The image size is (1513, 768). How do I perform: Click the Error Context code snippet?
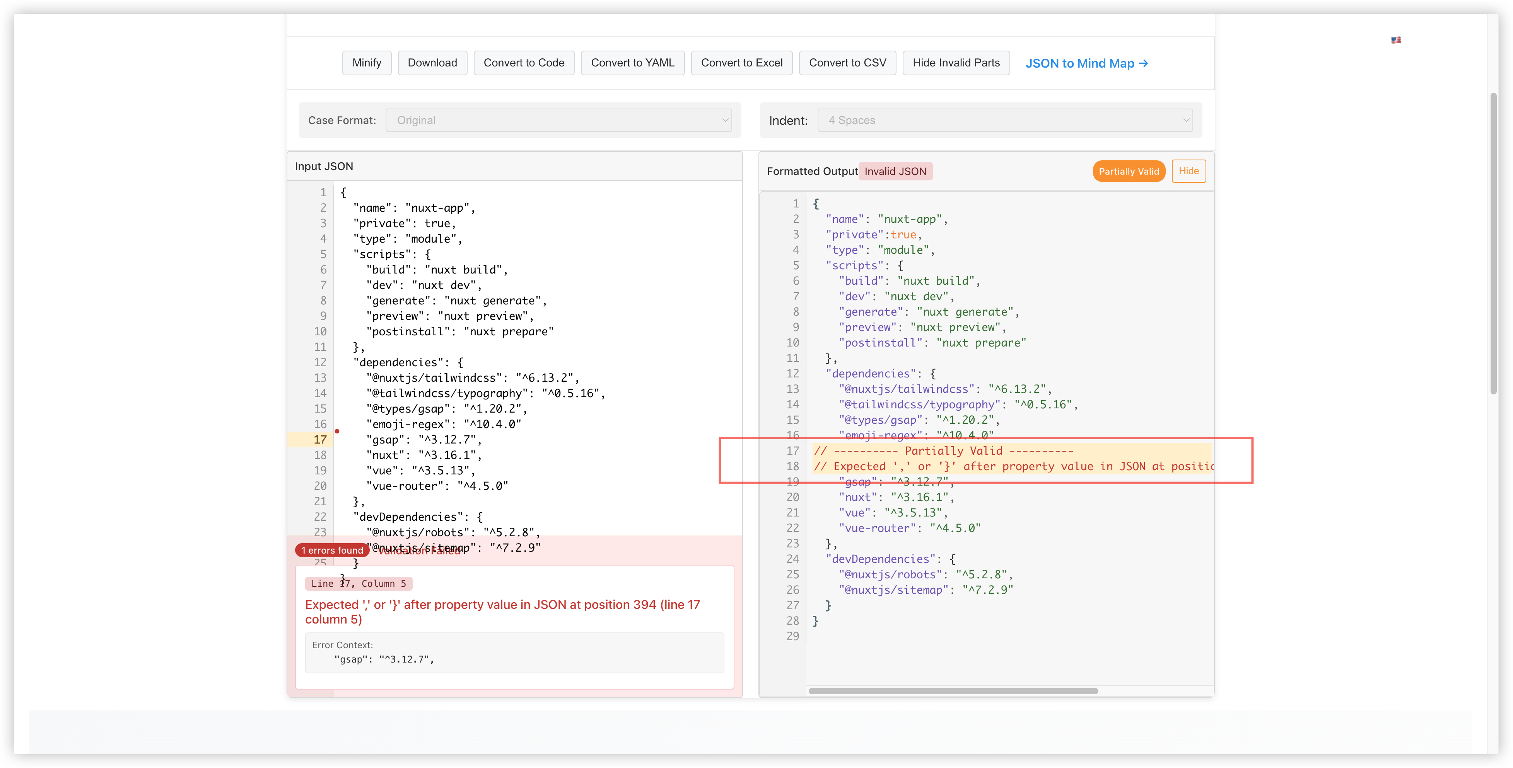pos(384,659)
